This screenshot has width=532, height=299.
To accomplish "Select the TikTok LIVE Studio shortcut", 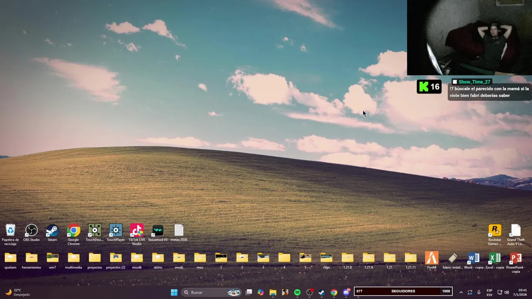I will (137, 235).
